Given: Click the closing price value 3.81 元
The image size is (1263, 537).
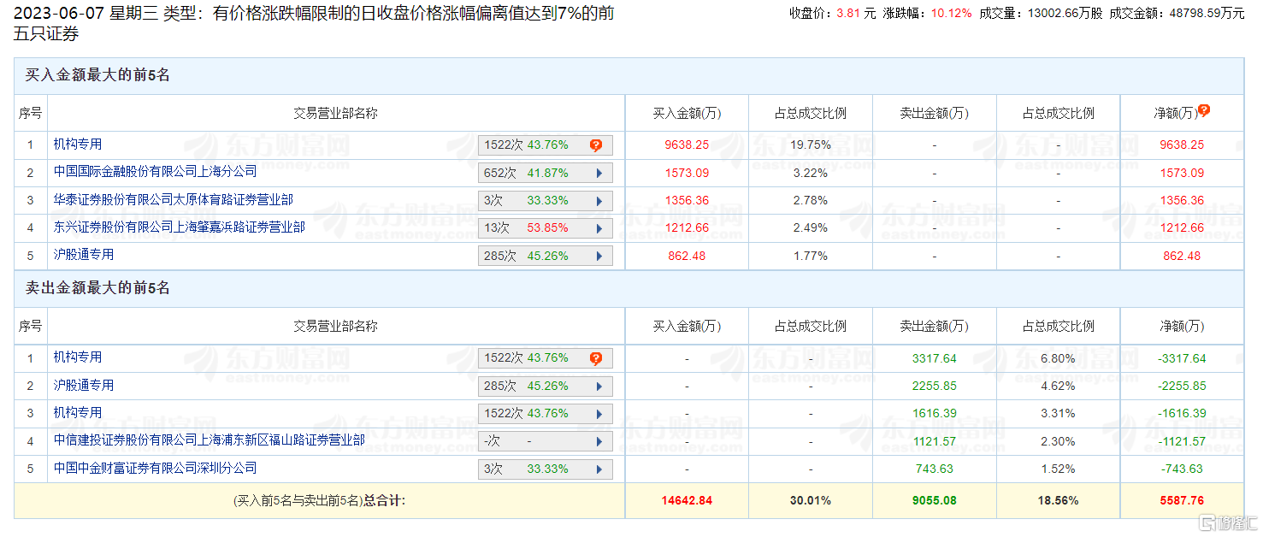Looking at the screenshot, I should click(x=855, y=14).
